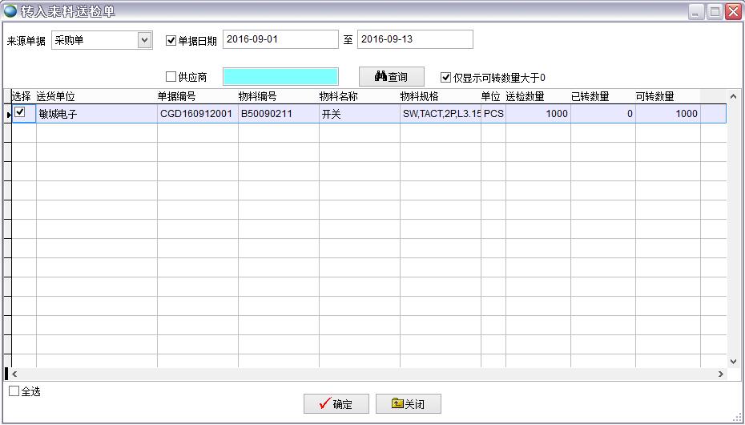Screen dimensions: 745x425
Task: Click the vertical scrollbar down arrow
Action: click(733, 362)
